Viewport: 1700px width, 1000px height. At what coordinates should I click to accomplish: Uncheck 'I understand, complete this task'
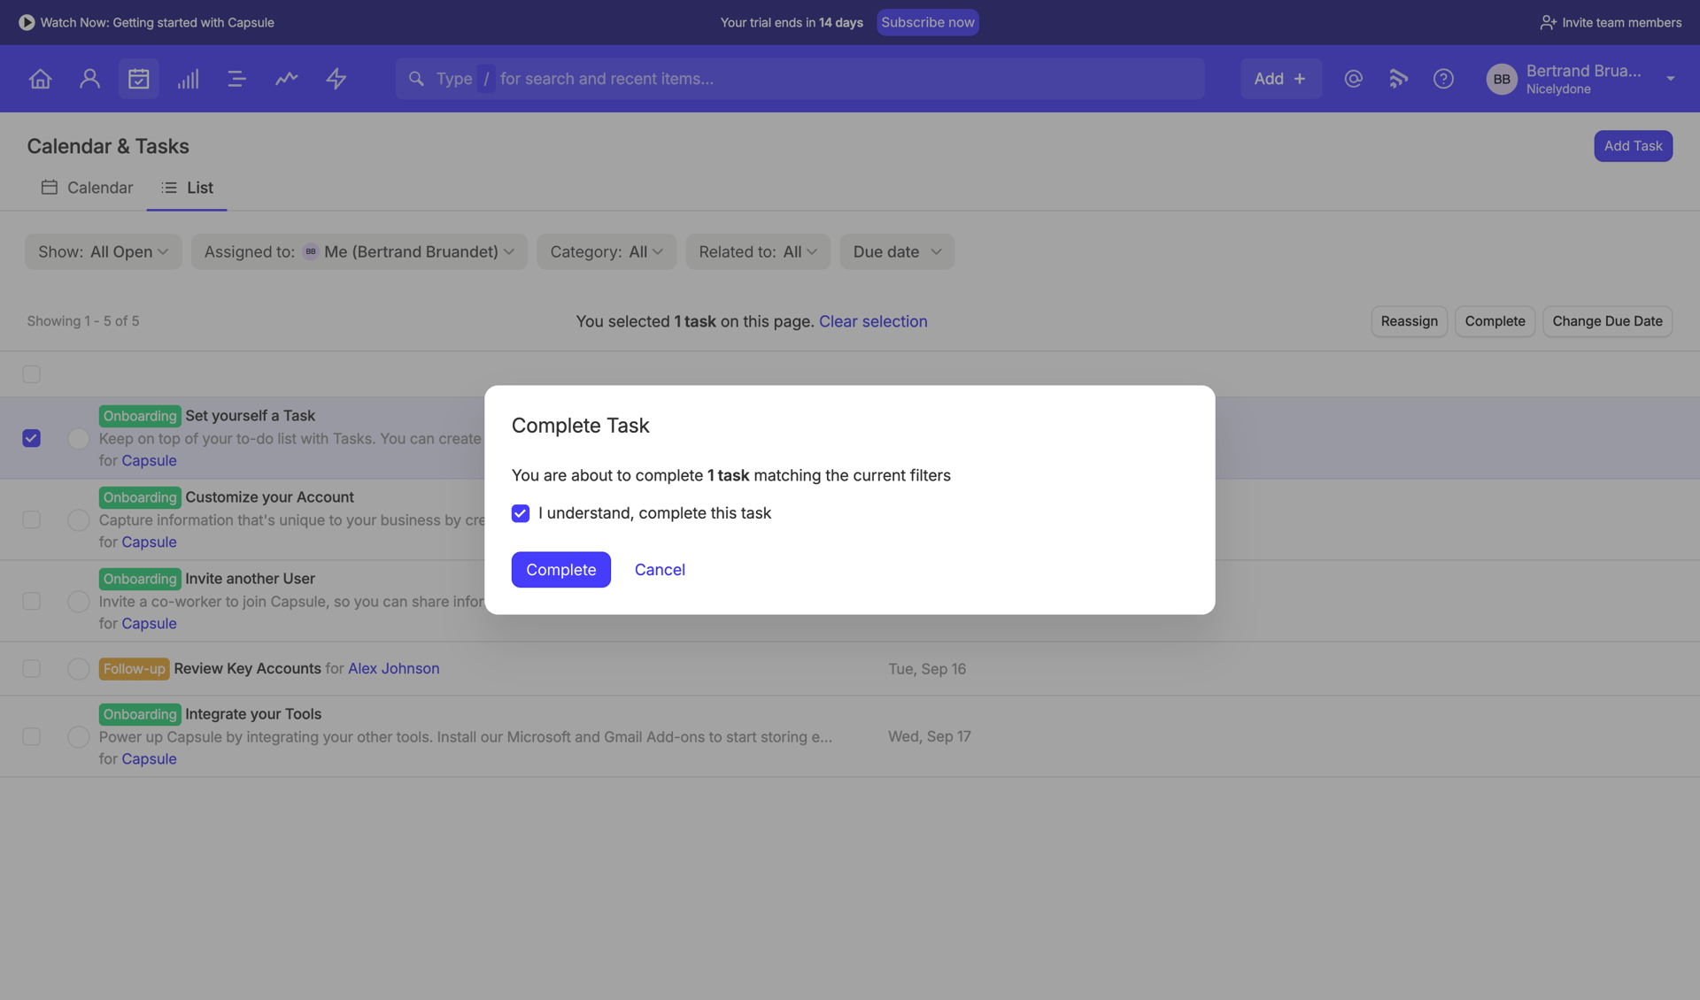click(520, 513)
